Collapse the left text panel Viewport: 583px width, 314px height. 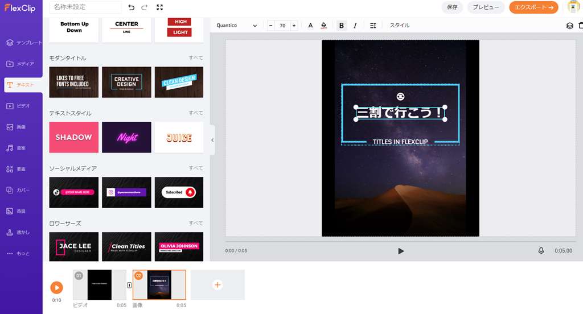[212, 140]
